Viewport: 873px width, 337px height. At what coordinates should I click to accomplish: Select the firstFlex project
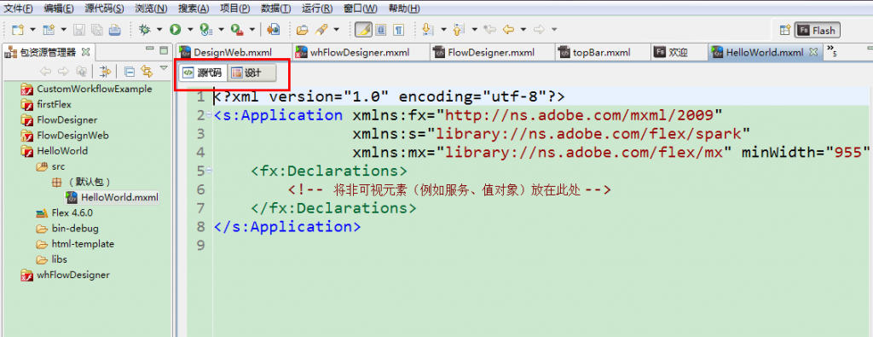46,104
